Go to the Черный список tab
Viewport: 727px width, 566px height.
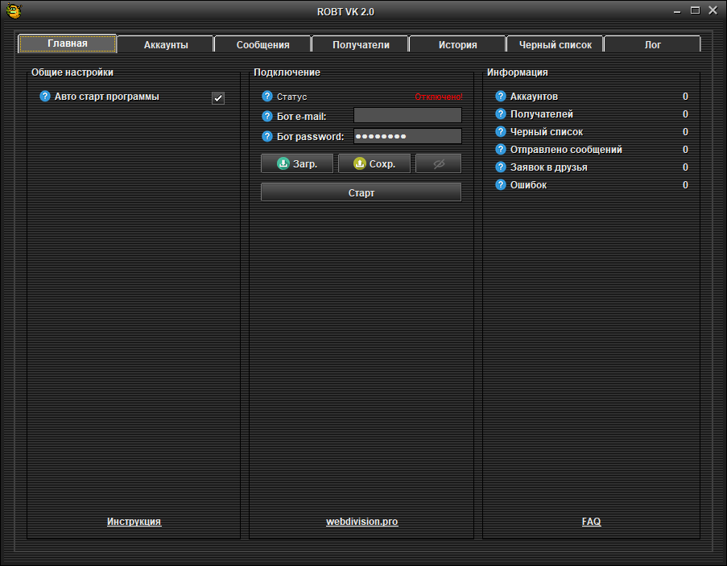click(555, 45)
